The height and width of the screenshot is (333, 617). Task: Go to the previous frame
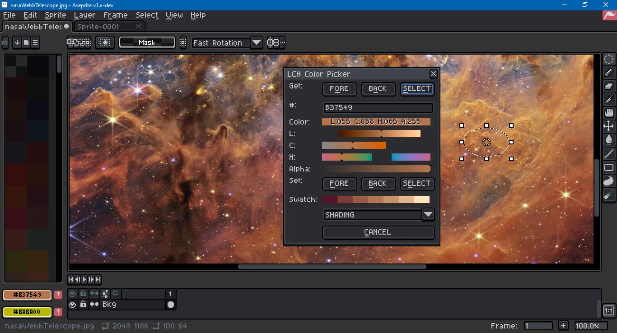click(x=78, y=280)
